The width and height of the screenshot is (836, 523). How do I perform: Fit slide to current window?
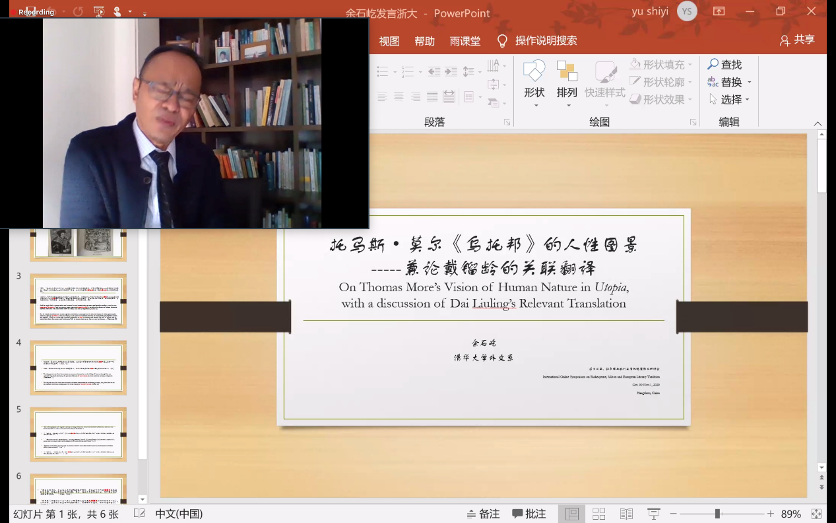point(816,514)
